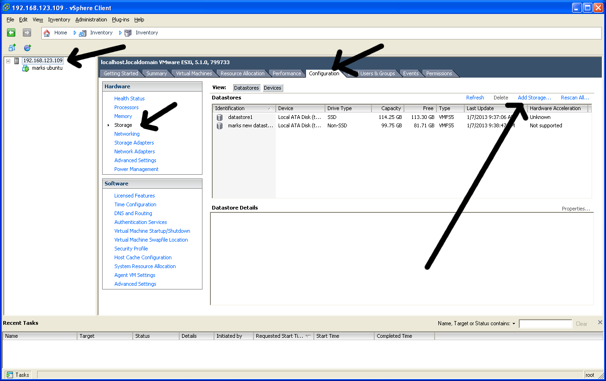Click the Rescan All link

click(x=575, y=98)
